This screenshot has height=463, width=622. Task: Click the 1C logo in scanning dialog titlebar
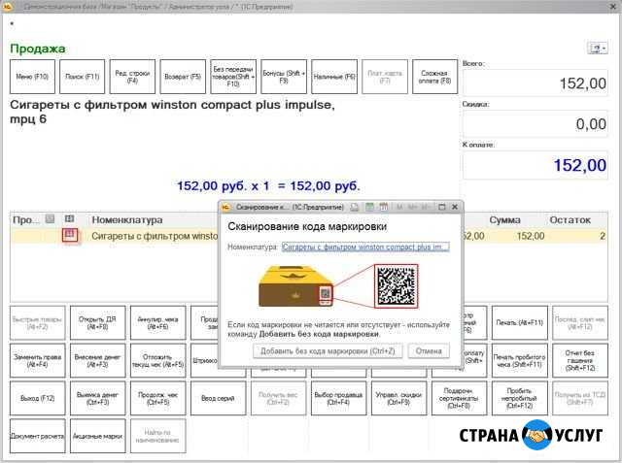(225, 207)
